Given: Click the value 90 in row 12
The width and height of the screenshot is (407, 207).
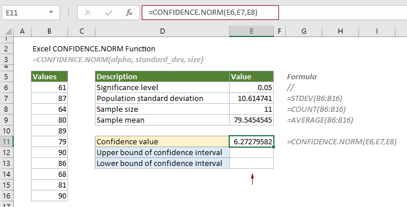Looking at the screenshot, I should 49,153.
